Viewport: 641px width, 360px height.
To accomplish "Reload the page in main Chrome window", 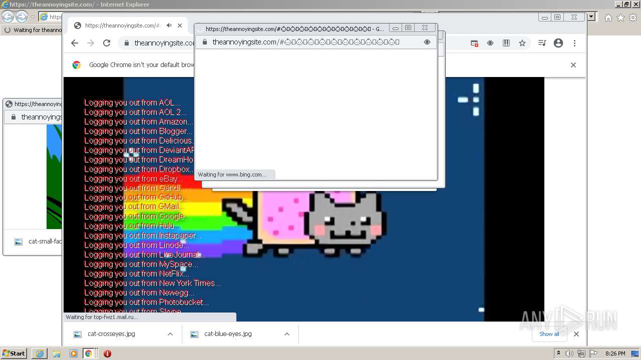I will click(x=107, y=43).
